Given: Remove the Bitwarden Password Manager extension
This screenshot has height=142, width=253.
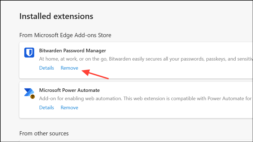Looking at the screenshot, I should [69, 68].
